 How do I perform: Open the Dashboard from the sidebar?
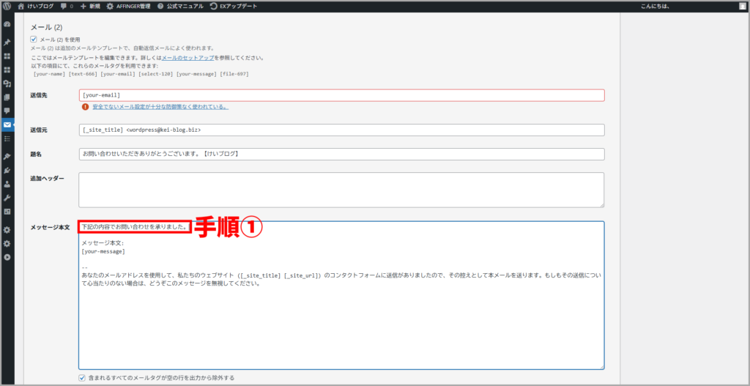coord(7,24)
